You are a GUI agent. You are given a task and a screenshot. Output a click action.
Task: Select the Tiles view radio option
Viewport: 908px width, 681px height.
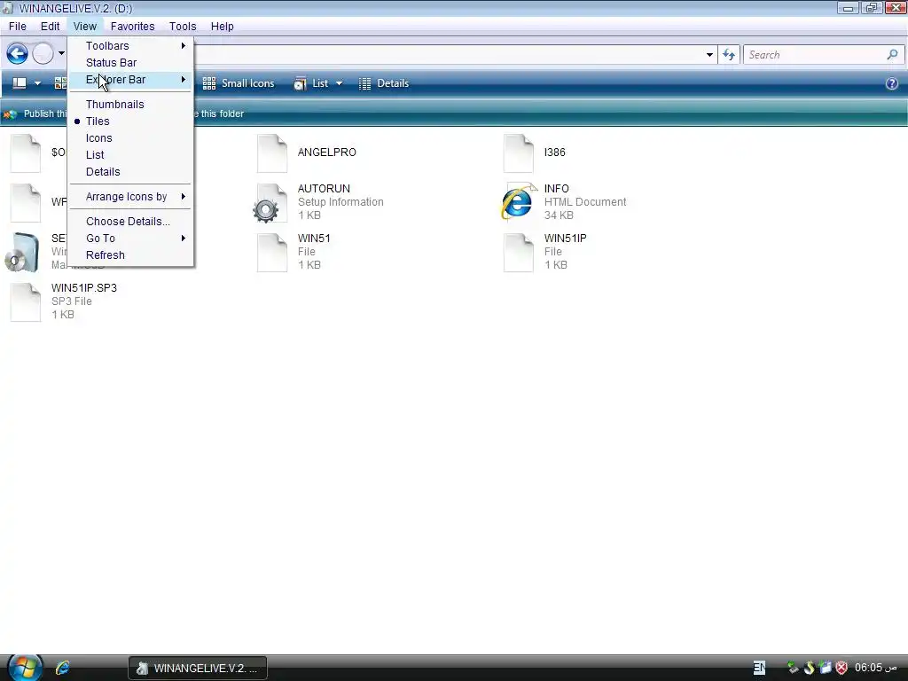pyautogui.click(x=131, y=121)
